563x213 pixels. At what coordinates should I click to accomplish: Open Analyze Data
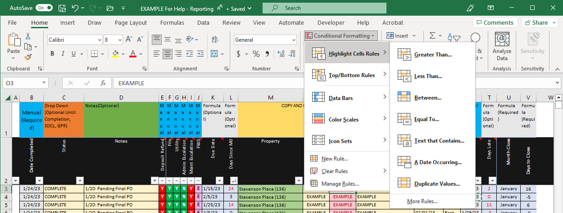[x=502, y=47]
